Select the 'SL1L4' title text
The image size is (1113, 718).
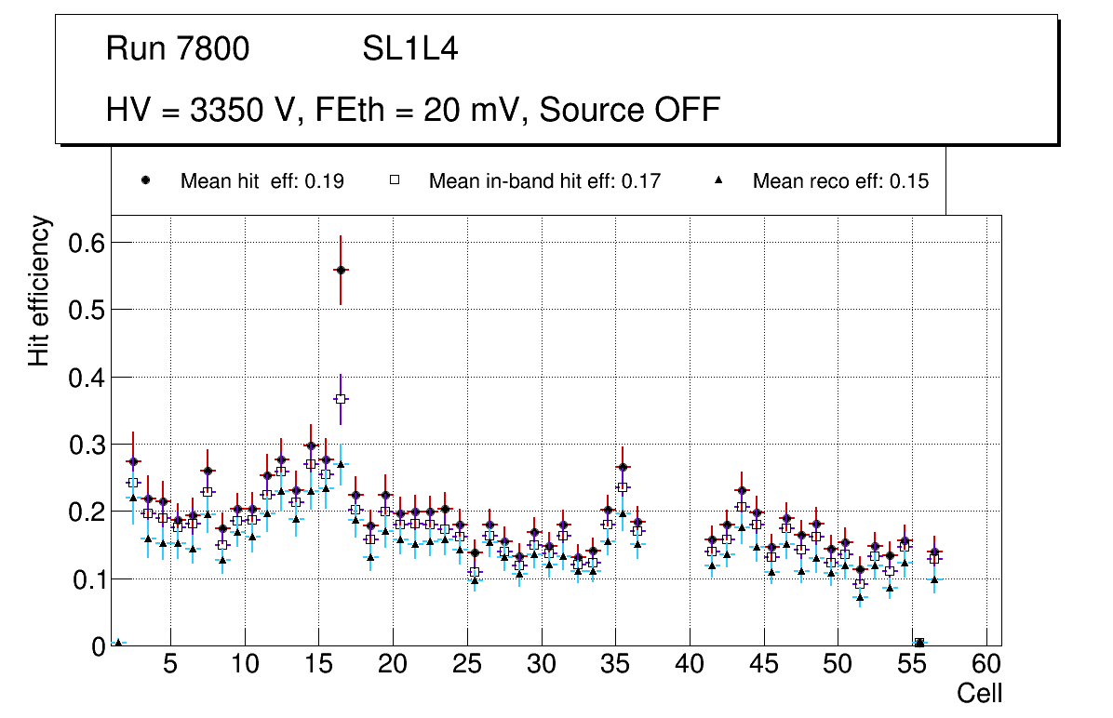(x=409, y=49)
